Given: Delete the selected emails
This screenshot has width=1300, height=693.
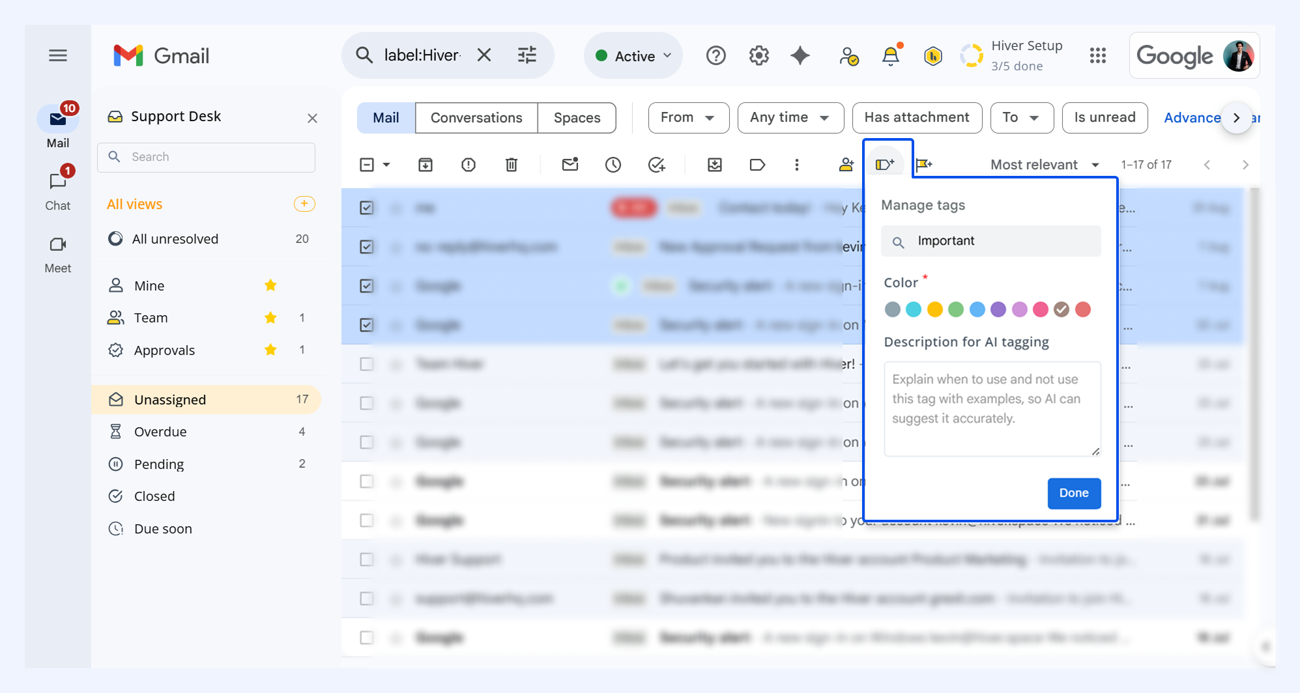Looking at the screenshot, I should 512,165.
